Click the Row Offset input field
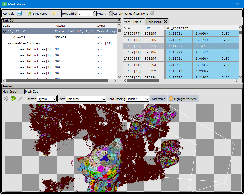This screenshot has width=244, height=194. coord(85,13)
